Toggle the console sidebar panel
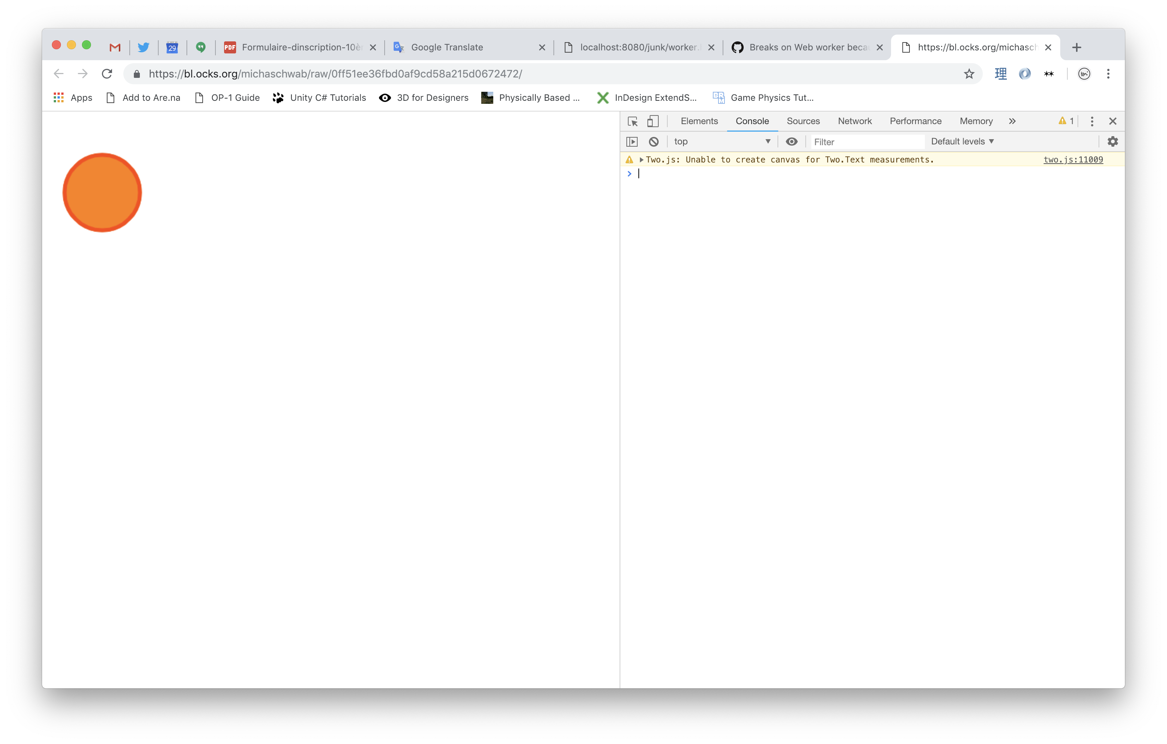1167x744 pixels. coord(632,141)
